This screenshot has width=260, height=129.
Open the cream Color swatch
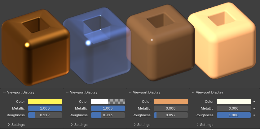(x=234, y=102)
